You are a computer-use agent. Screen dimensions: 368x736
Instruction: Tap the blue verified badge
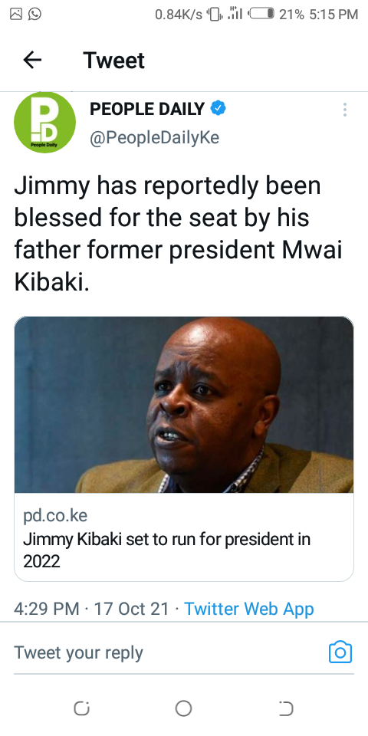tap(218, 109)
